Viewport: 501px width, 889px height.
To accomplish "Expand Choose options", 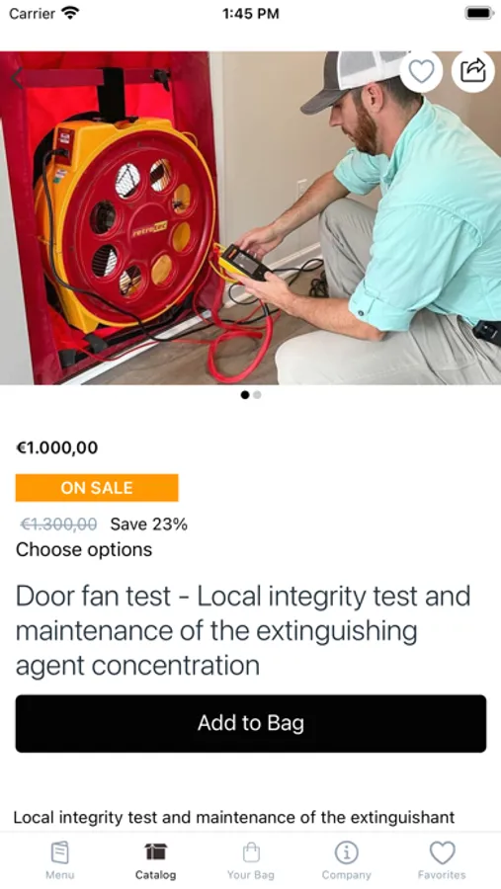I will pos(84,549).
